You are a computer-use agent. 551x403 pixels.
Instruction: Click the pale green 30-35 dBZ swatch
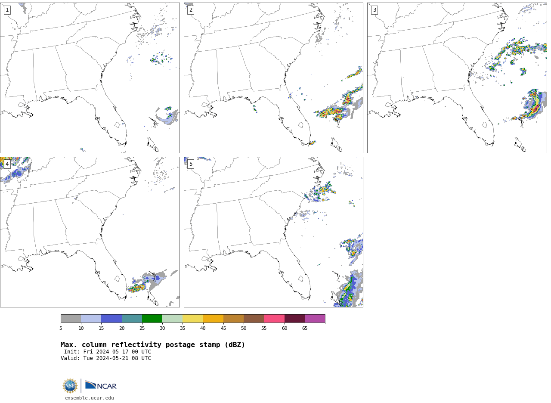173,319
